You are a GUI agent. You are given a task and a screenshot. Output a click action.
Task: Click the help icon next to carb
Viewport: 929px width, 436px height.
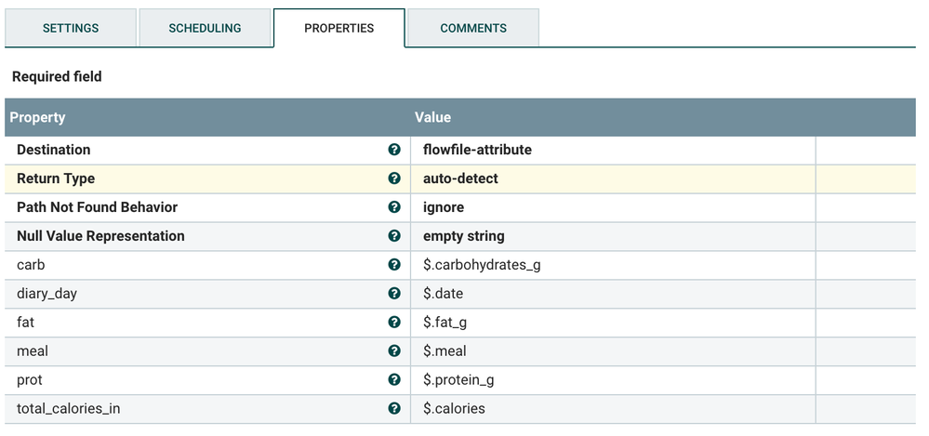click(x=394, y=265)
